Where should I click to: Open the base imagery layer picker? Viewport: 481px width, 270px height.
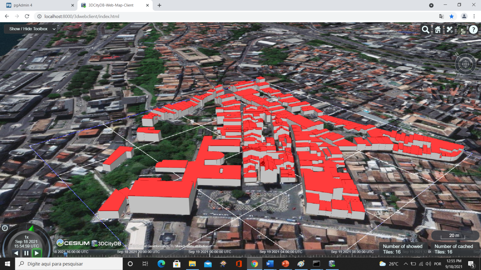(x=461, y=30)
